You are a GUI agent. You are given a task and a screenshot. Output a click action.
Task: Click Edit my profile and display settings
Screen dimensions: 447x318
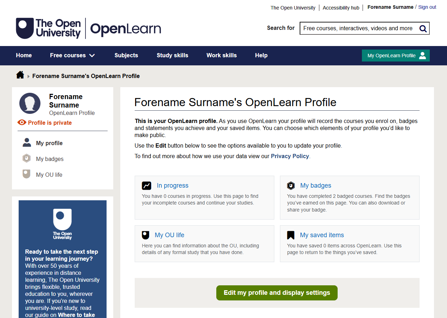[x=277, y=293]
